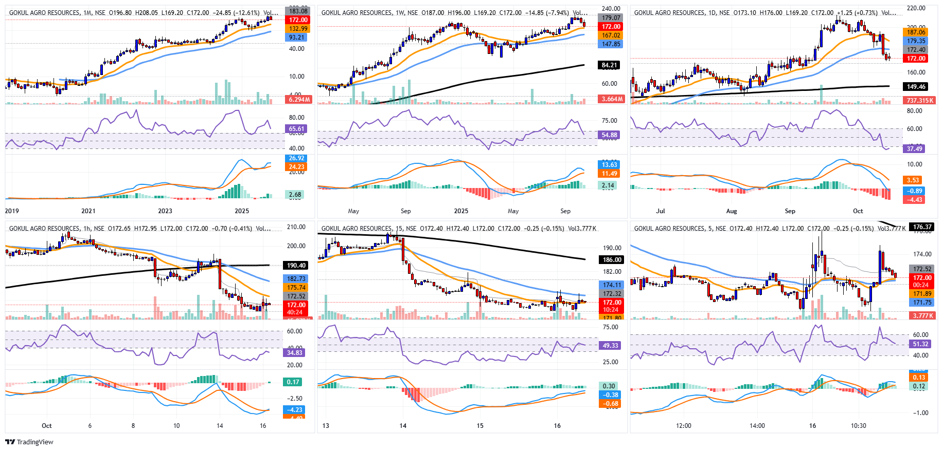This screenshot has height=451, width=943.
Task: Click the black 149.46 price label, daily chart
Action: (916, 87)
